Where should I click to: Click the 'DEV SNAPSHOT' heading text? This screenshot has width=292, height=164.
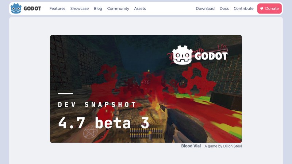97,105
